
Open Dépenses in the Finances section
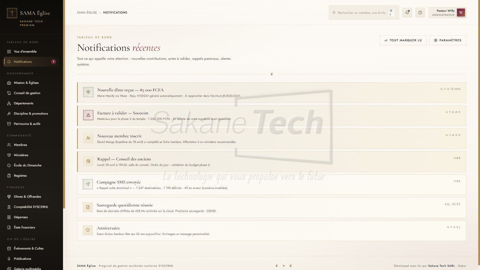pyautogui.click(x=31, y=217)
